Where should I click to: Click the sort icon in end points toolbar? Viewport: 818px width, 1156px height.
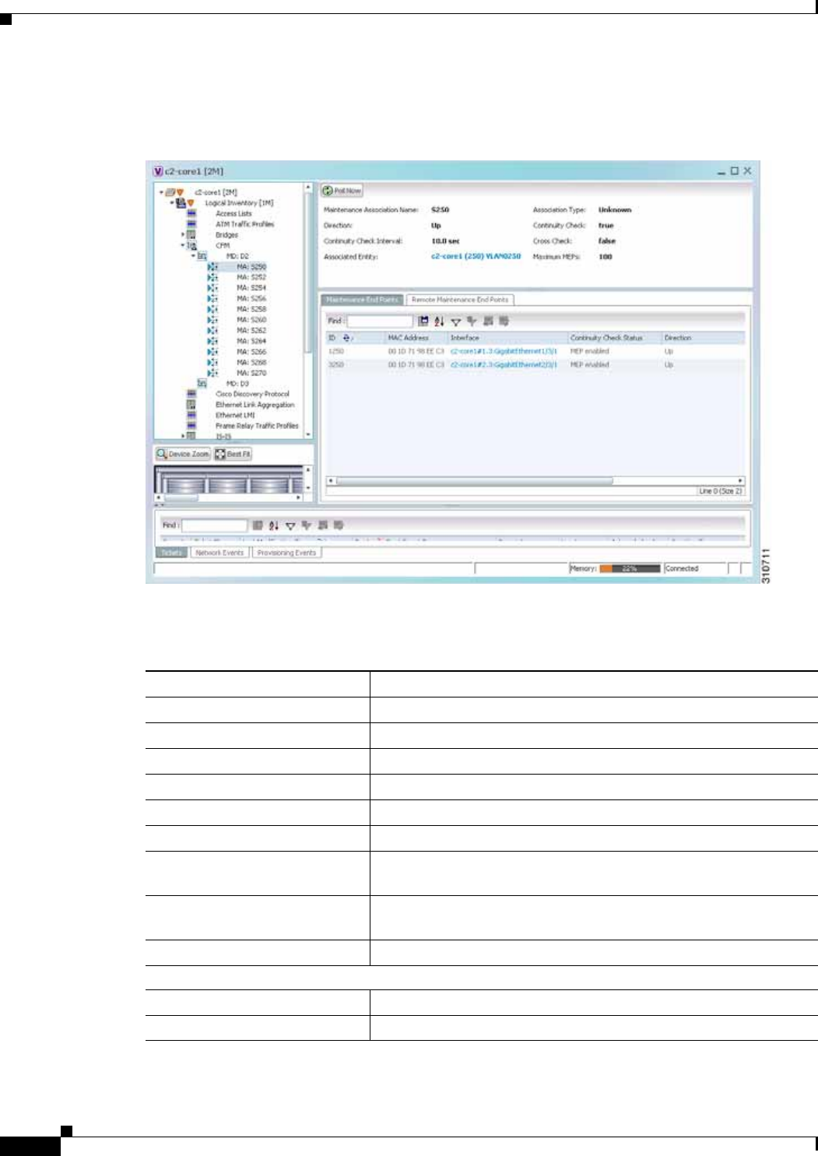click(x=439, y=321)
